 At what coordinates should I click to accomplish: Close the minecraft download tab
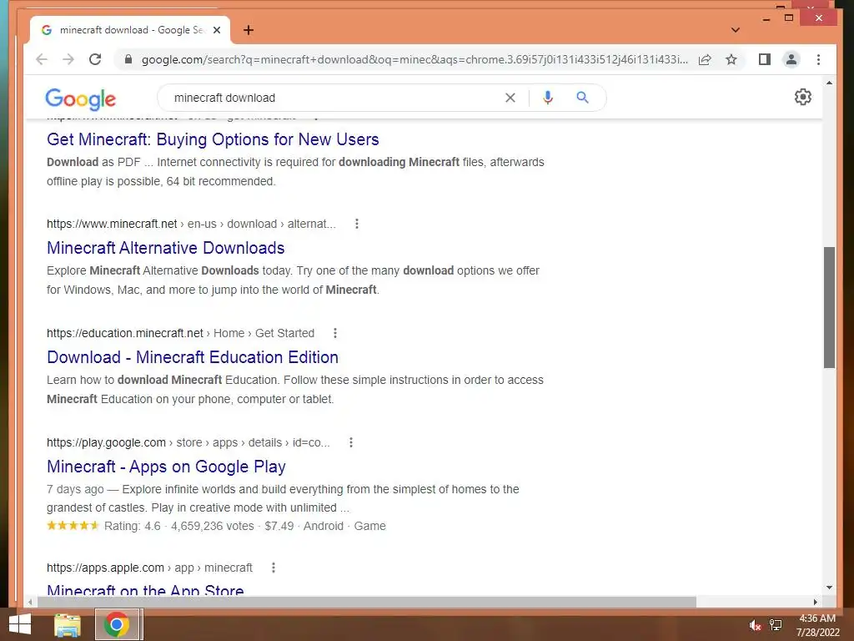pos(217,30)
